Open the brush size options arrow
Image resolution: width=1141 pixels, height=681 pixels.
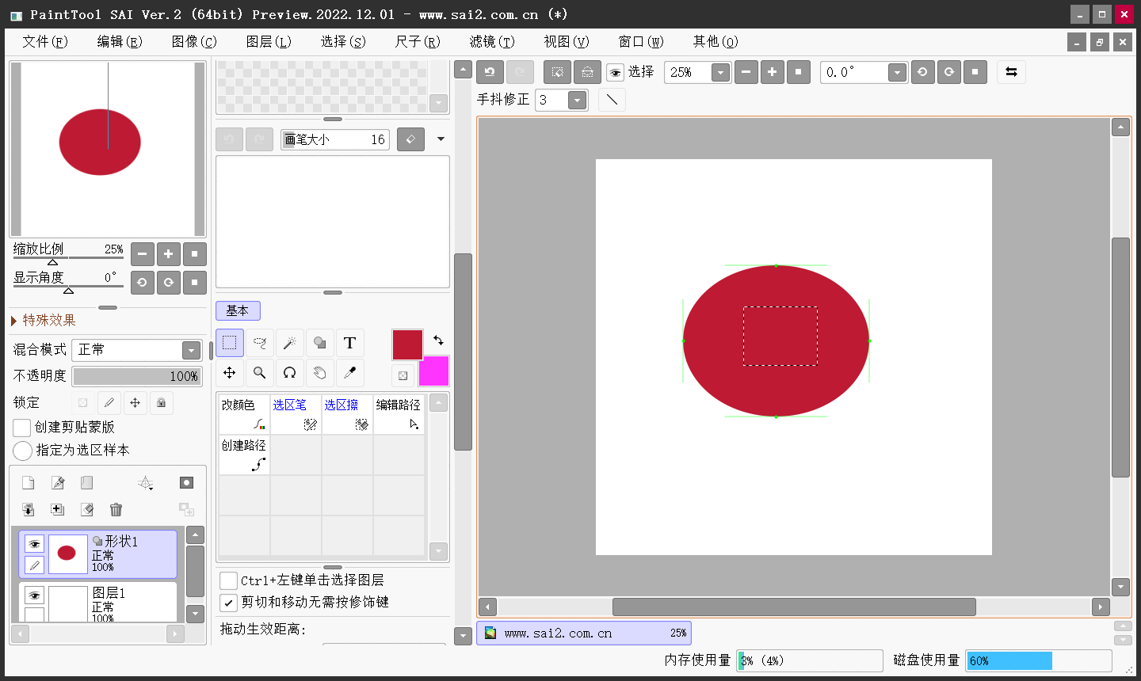pos(441,139)
